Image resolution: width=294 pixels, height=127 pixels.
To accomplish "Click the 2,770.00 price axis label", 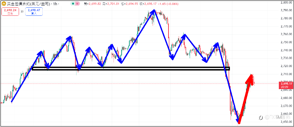I will coord(286,26).
